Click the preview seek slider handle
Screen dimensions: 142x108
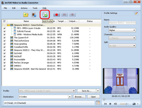104,99
